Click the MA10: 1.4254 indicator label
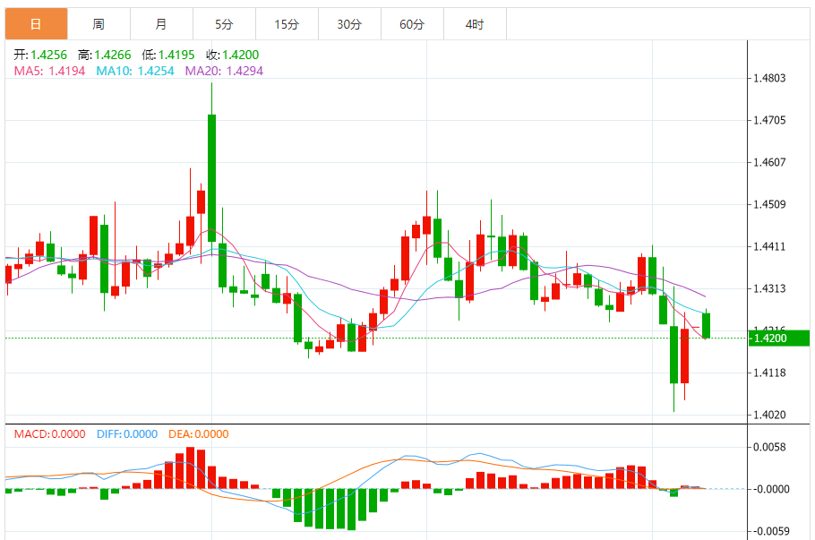This screenshot has width=815, height=540. (x=135, y=72)
